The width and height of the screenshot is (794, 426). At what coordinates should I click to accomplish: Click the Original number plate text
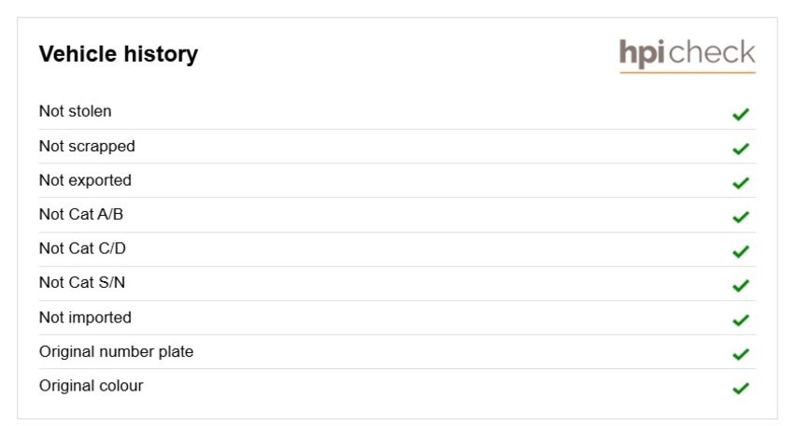pos(117,351)
